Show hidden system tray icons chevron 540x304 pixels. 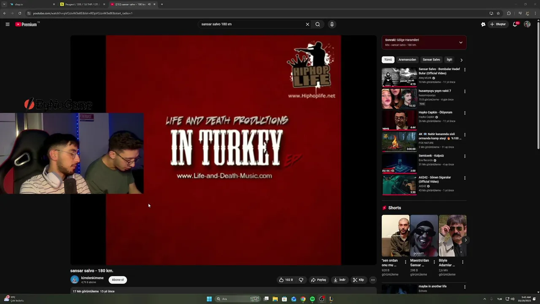pyautogui.click(x=484, y=299)
